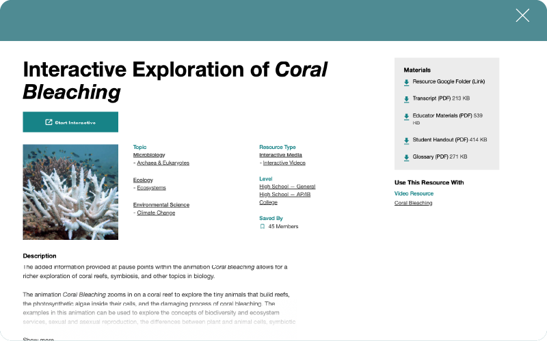Click the bookmark icon beside 45 Members
The width and height of the screenshot is (547, 341).
pos(263,227)
